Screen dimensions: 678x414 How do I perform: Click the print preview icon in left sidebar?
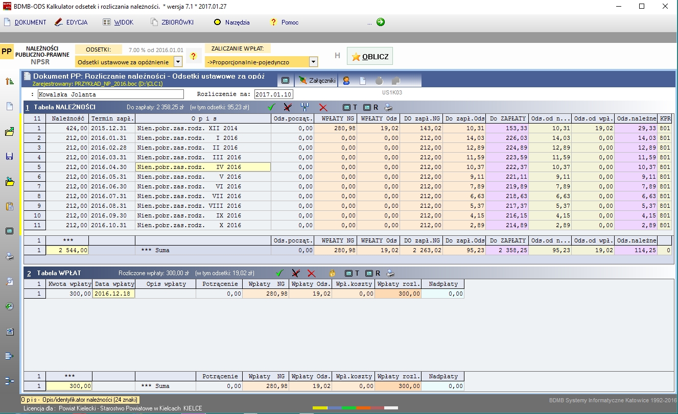[x=9, y=281]
